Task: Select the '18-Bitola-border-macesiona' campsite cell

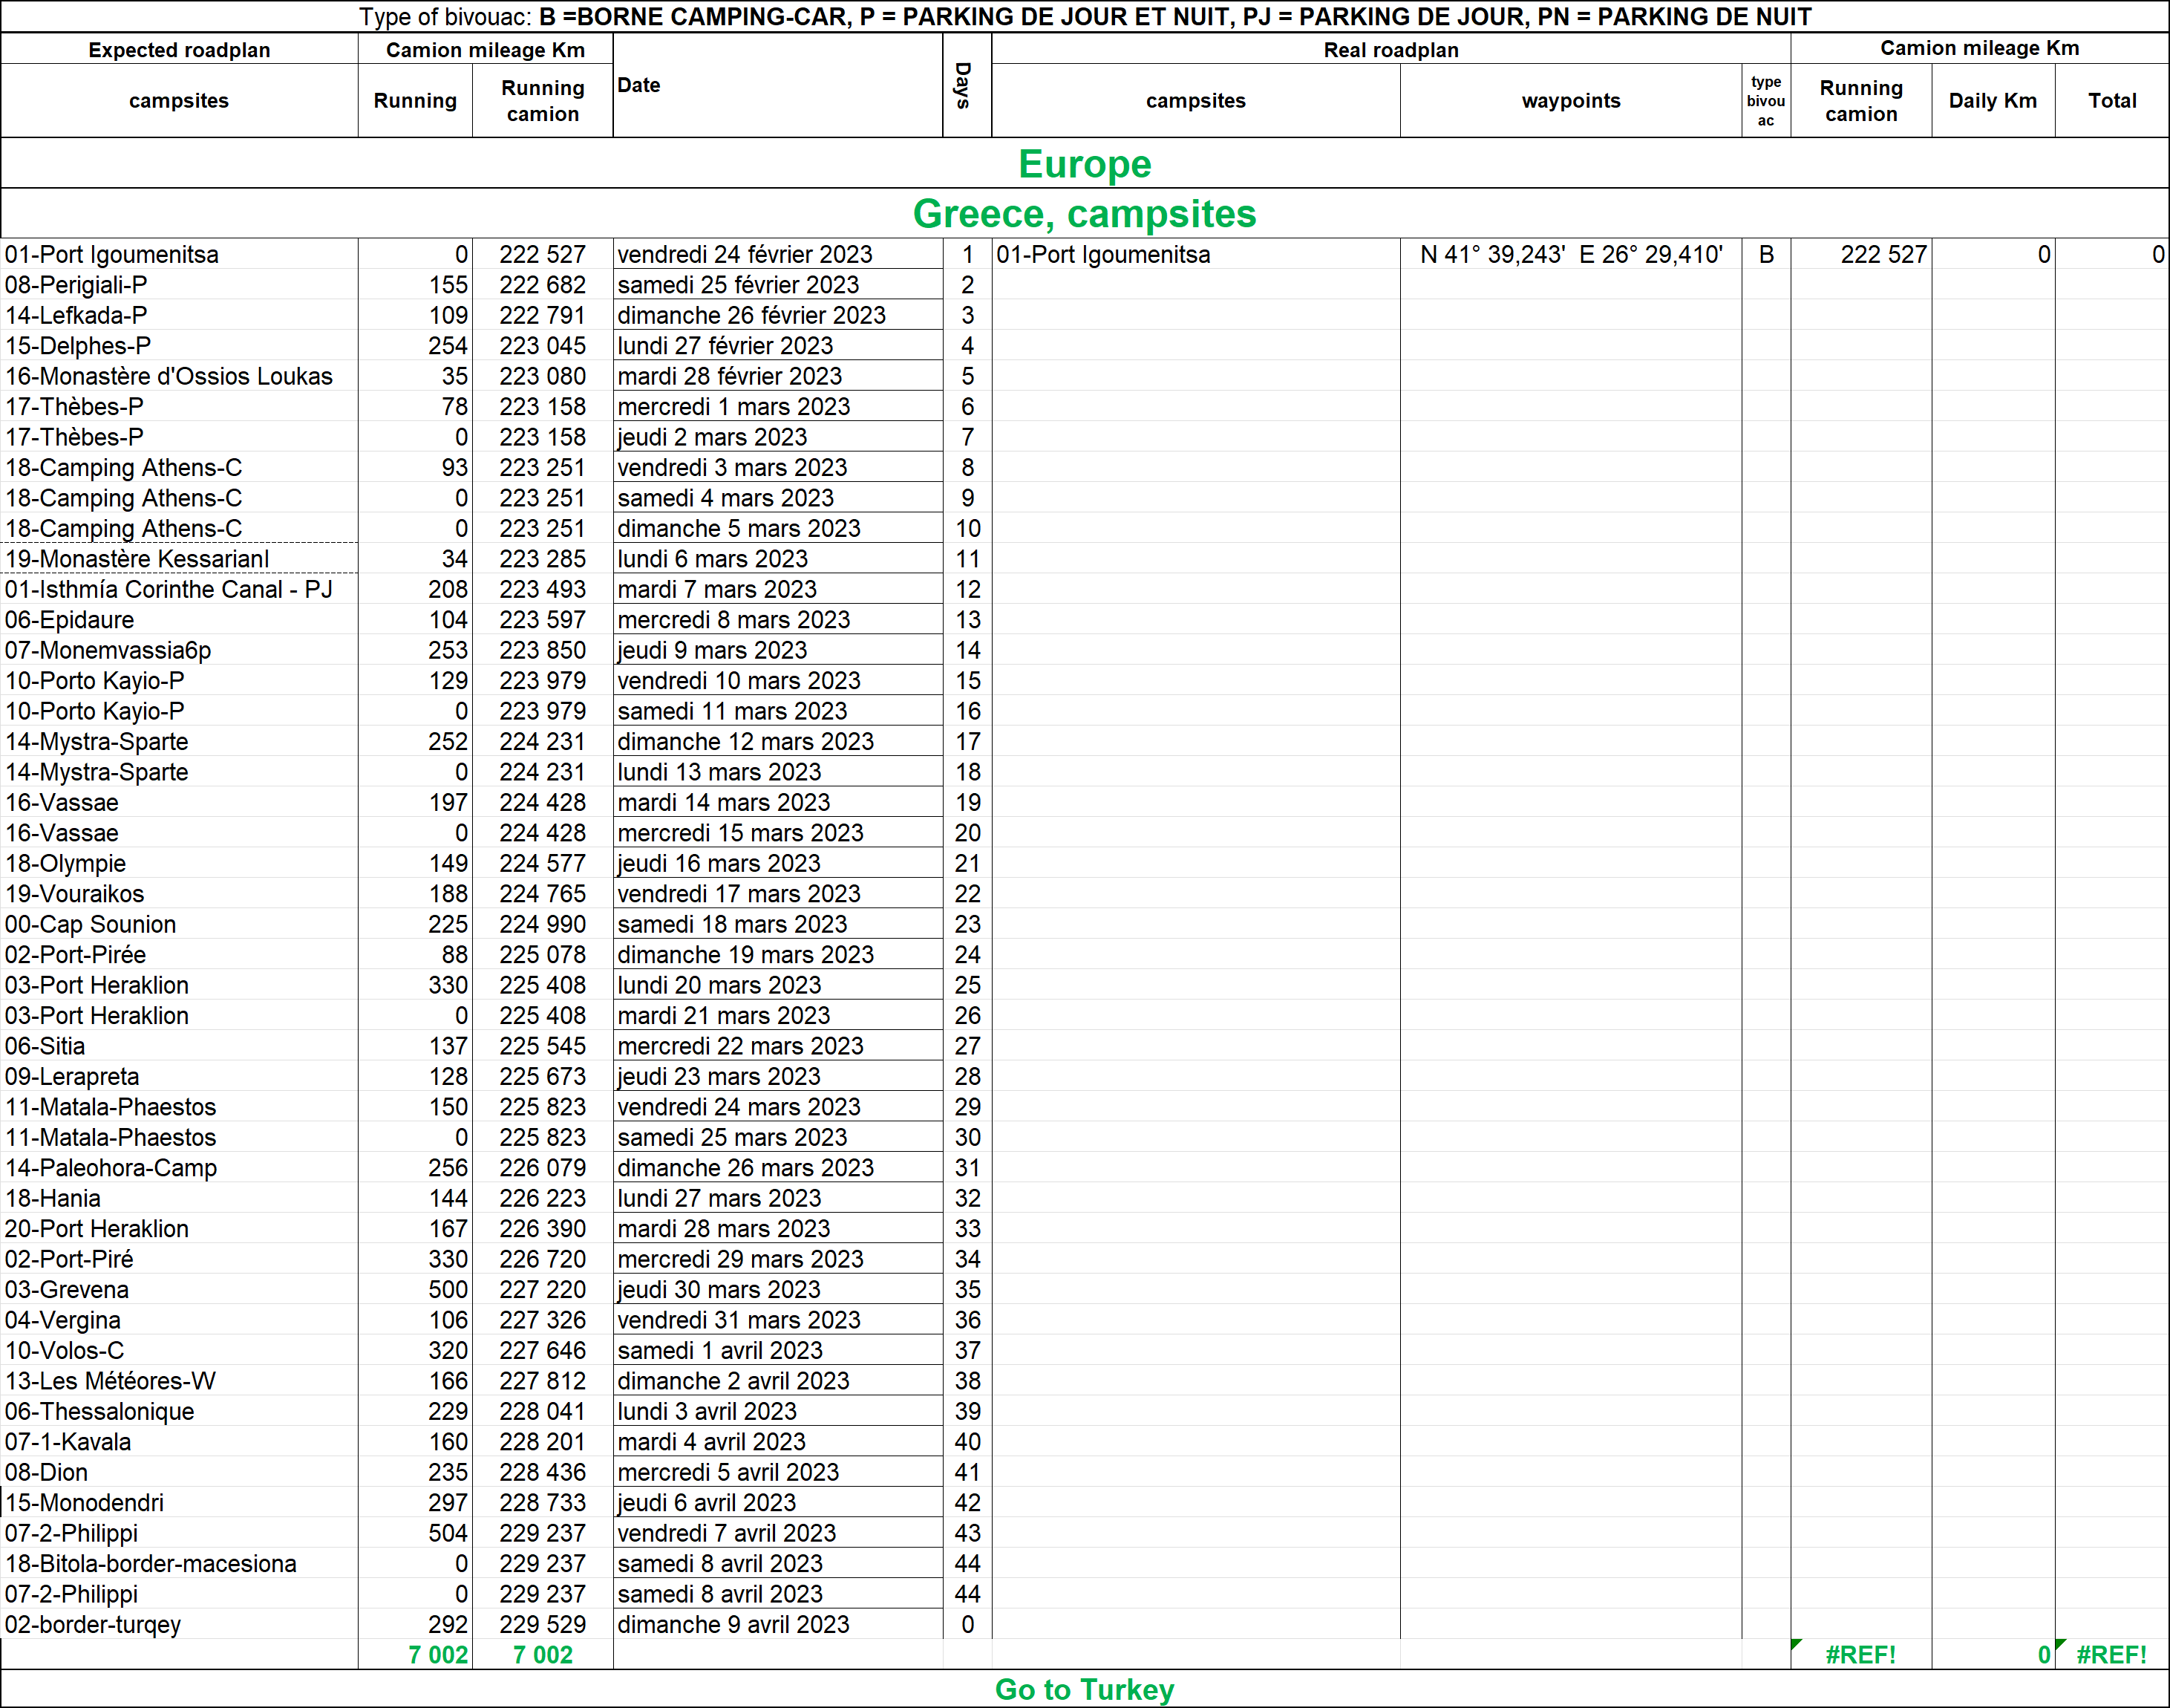Action: pyautogui.click(x=151, y=1564)
